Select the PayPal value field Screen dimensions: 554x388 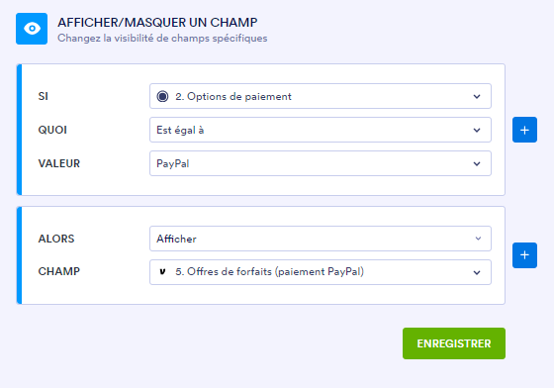(321, 163)
